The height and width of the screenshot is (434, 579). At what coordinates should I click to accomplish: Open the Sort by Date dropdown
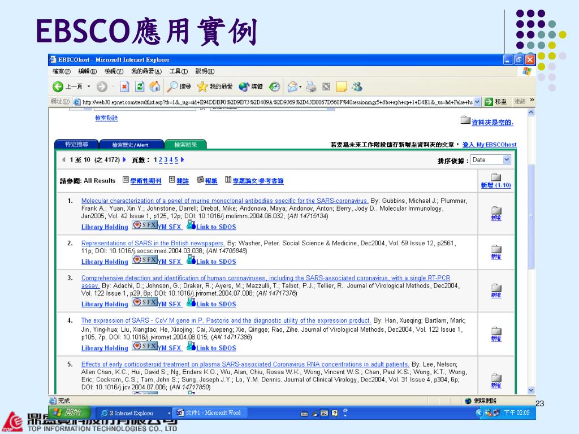[x=507, y=160]
